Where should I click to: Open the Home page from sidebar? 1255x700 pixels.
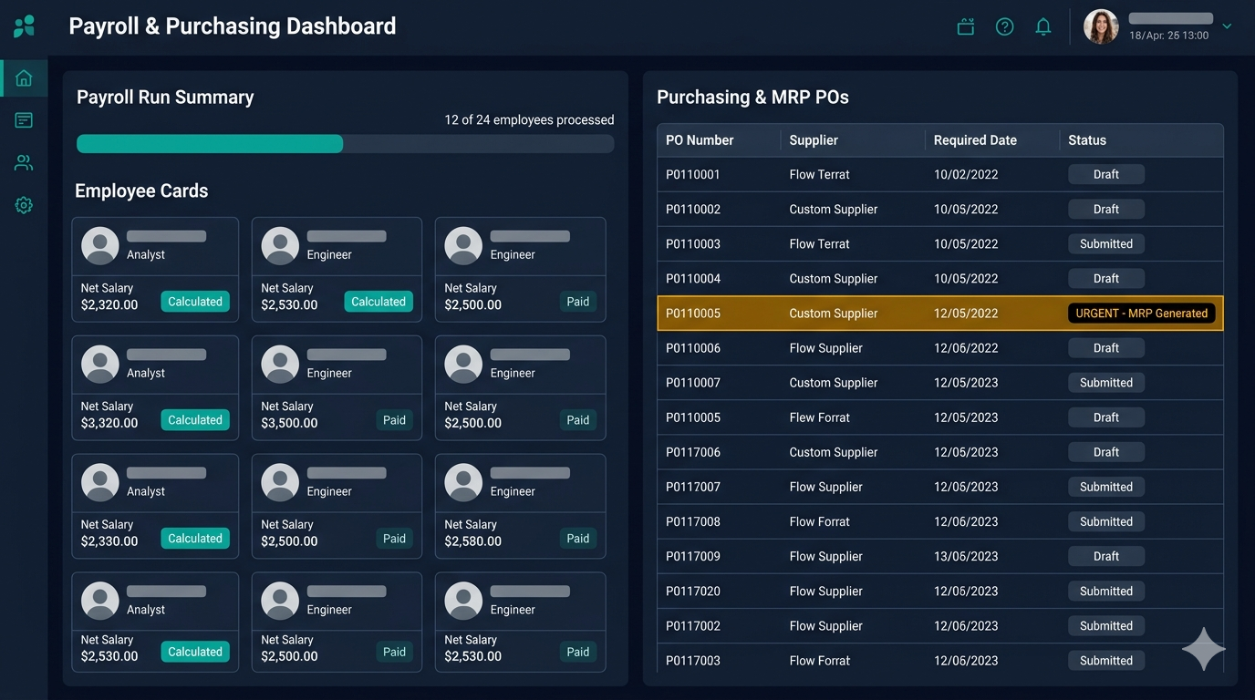[24, 78]
